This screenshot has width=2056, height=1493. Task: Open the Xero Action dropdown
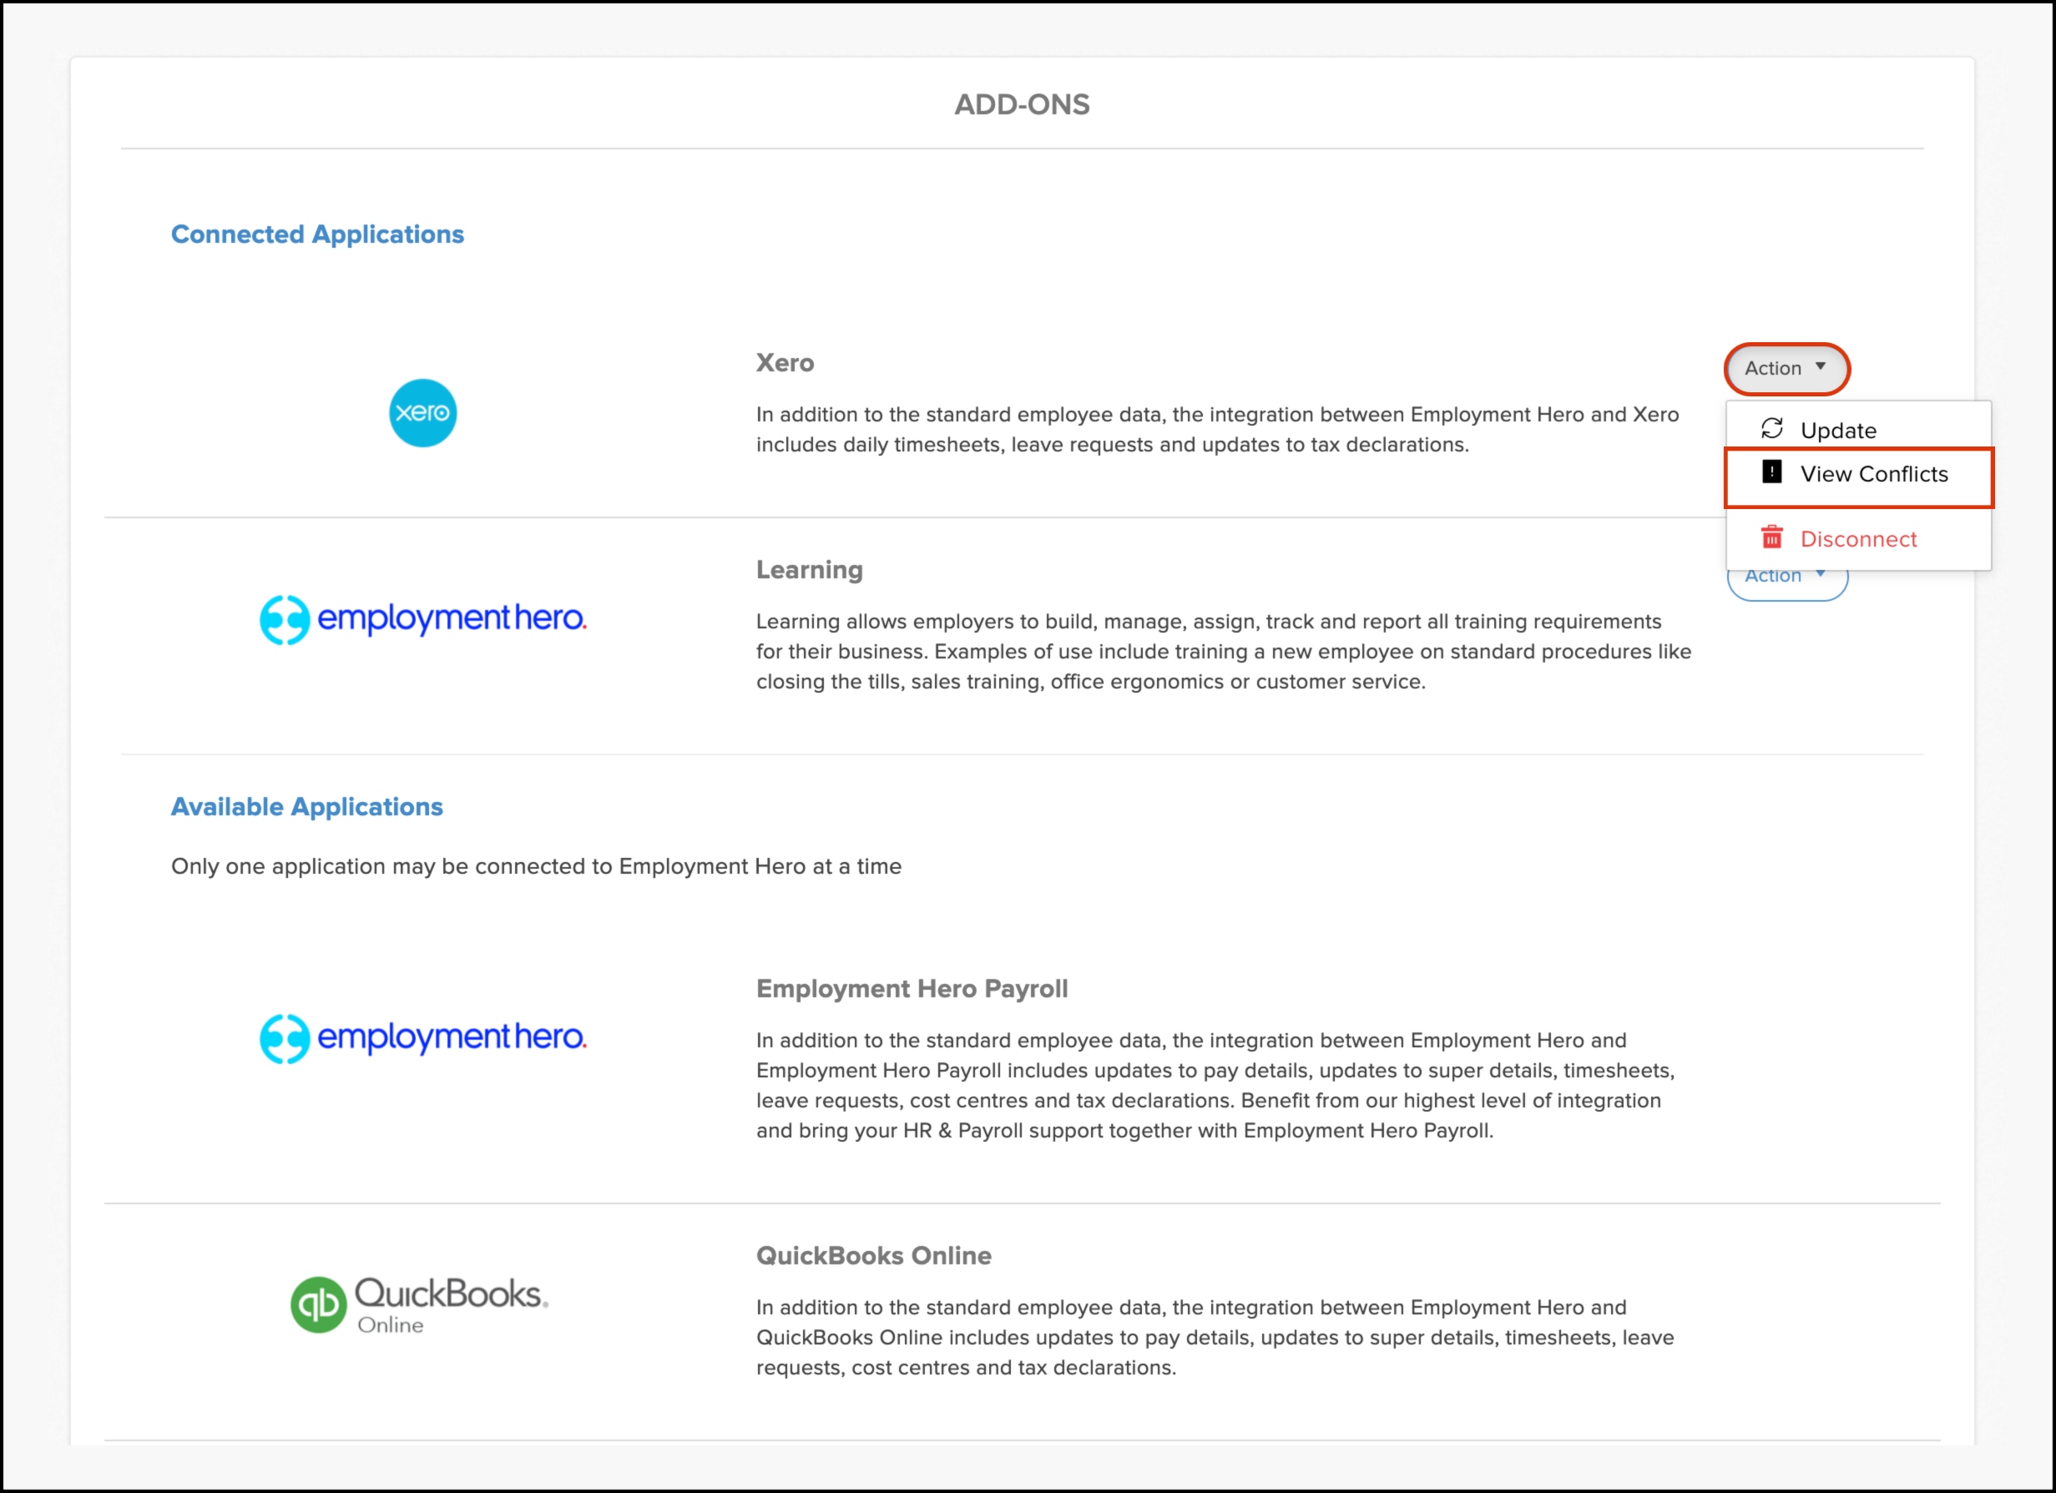coord(1784,368)
